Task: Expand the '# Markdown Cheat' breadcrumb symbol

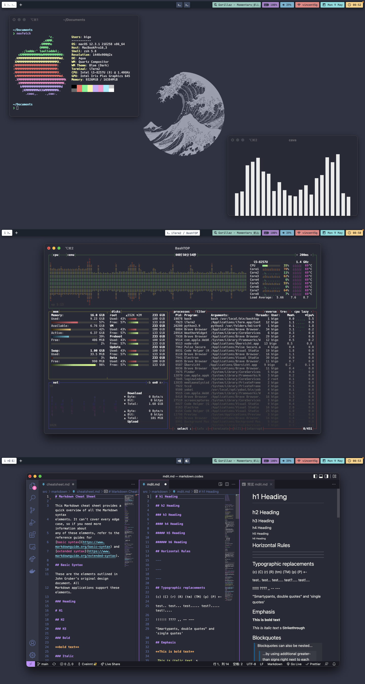Action: tap(121, 491)
